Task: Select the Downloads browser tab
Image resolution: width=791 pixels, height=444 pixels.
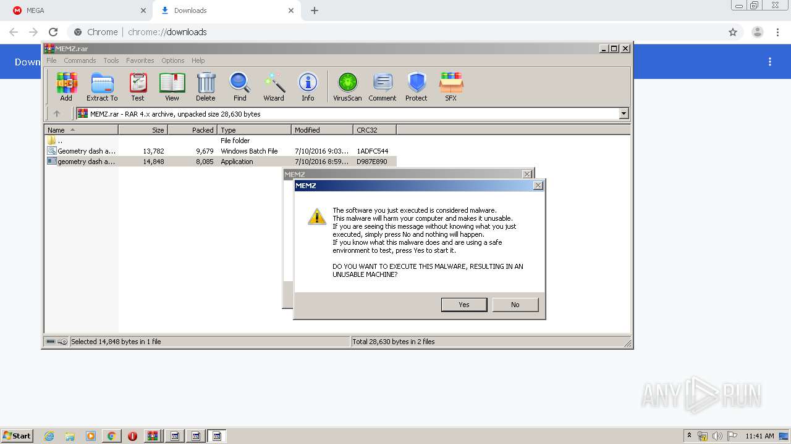Action: [x=226, y=10]
